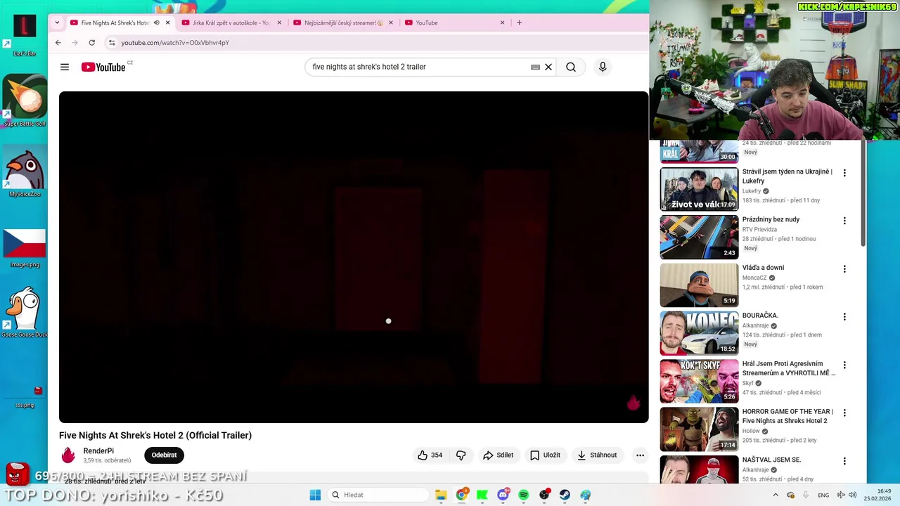Viewport: 900px width, 506px height.
Task: Open the RenderPi channel name link
Action: click(98, 450)
